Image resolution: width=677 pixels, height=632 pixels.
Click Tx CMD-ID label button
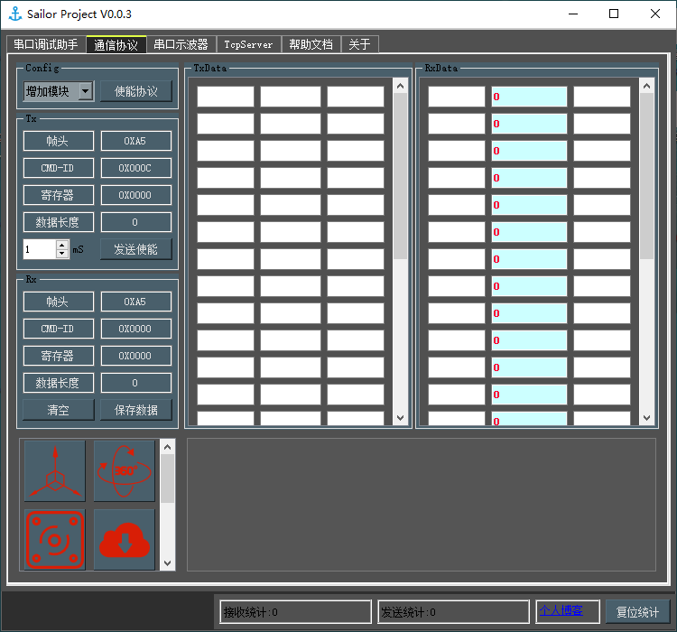click(59, 168)
